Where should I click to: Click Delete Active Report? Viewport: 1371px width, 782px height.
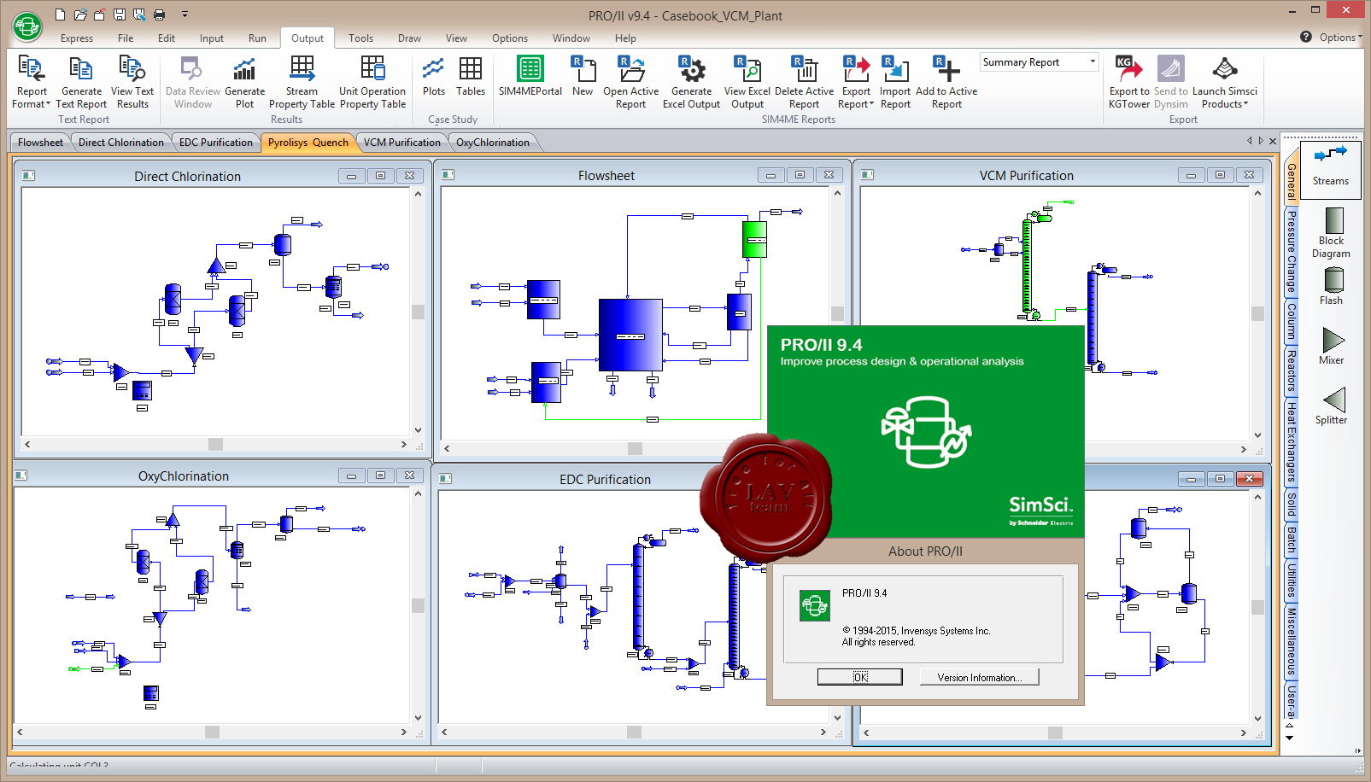point(804,82)
